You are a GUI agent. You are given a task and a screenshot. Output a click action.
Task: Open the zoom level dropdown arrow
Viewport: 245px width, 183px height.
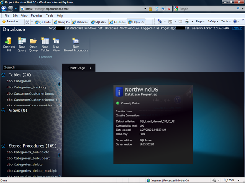(238, 180)
